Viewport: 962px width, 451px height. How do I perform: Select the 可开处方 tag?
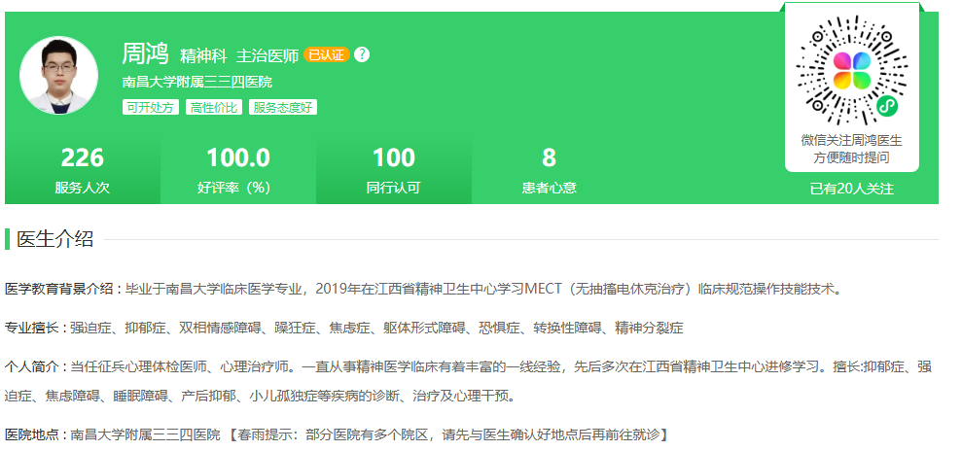point(151,107)
